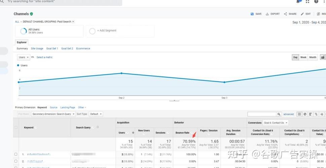Click the Share report icon

(285, 14)
